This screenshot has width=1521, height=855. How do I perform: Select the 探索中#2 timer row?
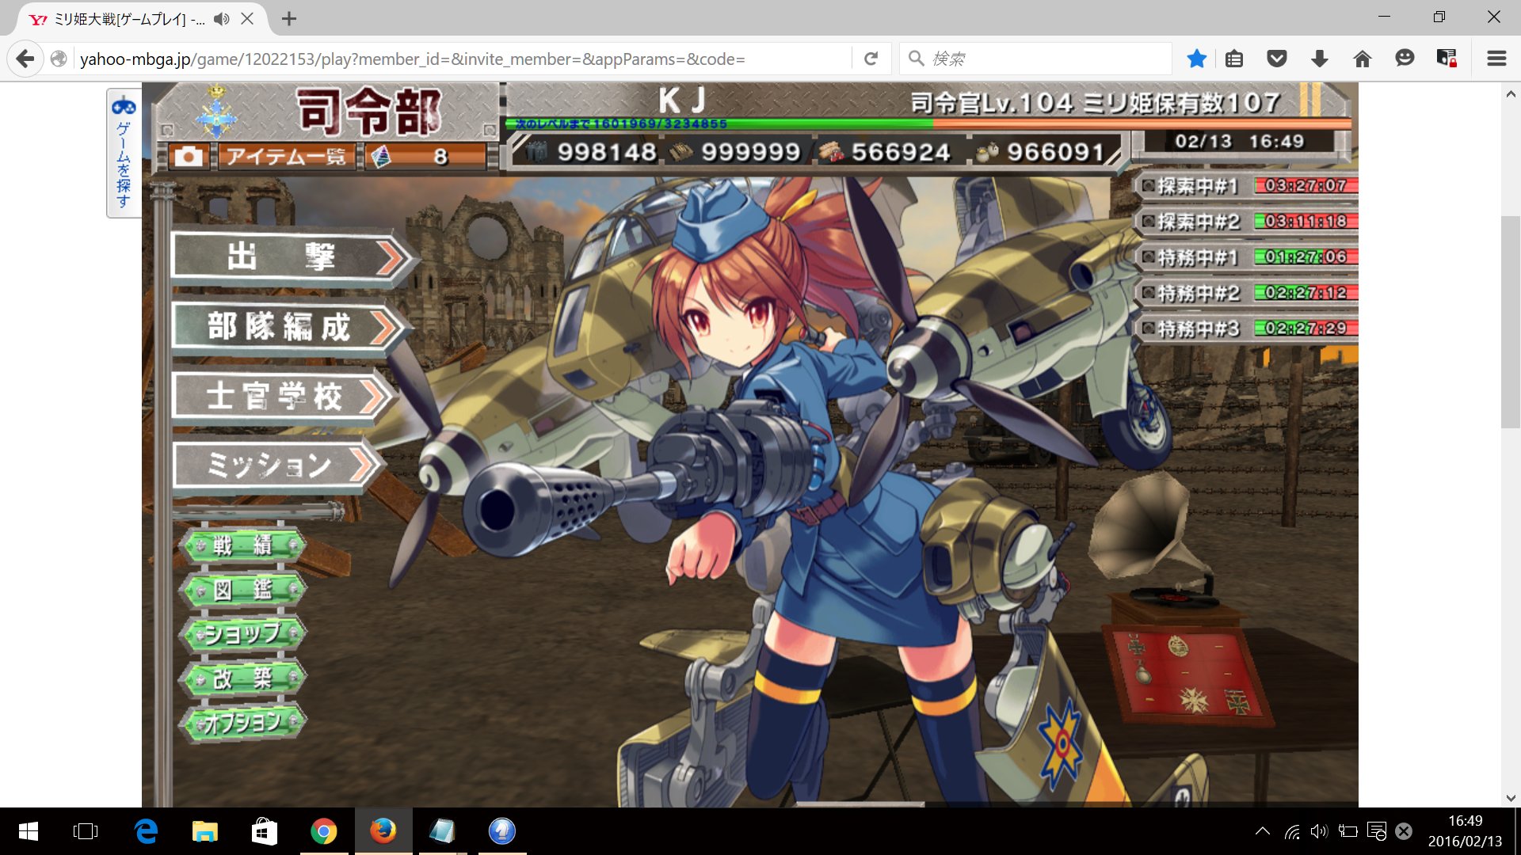(1248, 222)
